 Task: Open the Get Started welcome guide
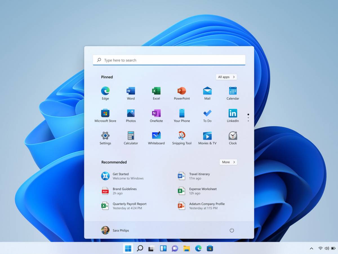[121, 176]
